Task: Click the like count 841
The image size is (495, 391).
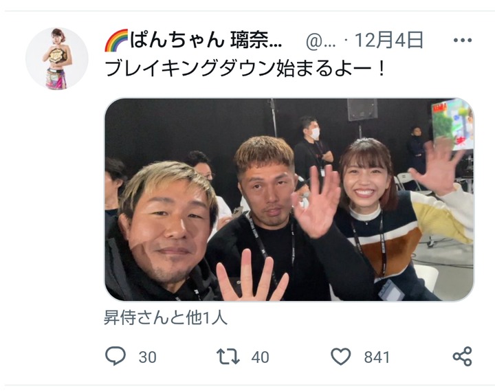Action: (377, 357)
